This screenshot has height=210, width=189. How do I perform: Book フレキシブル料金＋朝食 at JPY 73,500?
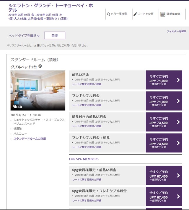coord(164,143)
